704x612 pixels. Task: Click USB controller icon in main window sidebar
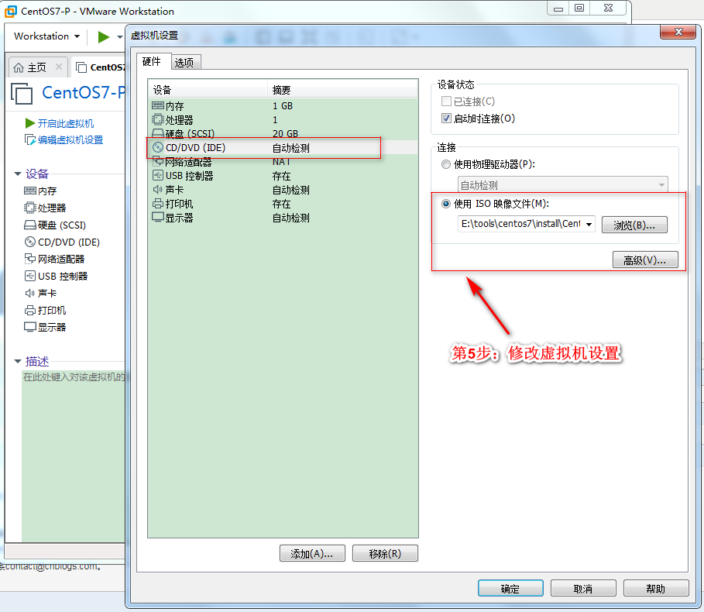tap(30, 276)
